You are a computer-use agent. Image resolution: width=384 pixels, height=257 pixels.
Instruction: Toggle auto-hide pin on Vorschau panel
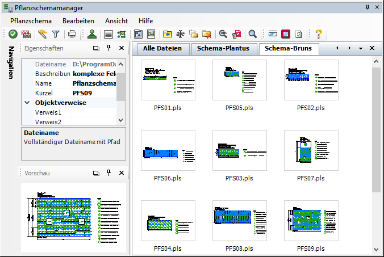108,172
